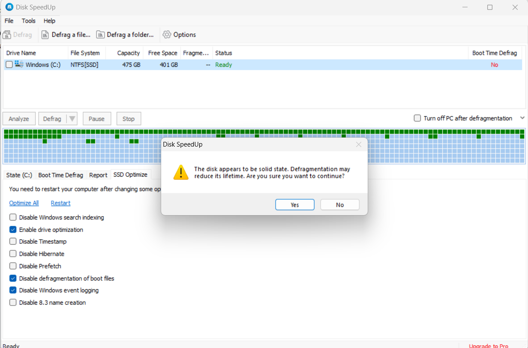This screenshot has width=528, height=348.
Task: Click the Stop button
Action: pos(129,119)
